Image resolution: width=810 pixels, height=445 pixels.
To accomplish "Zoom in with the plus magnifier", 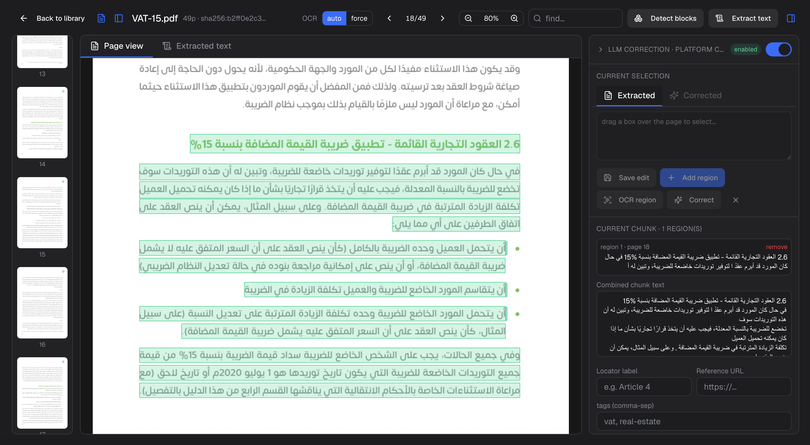I will pos(514,18).
